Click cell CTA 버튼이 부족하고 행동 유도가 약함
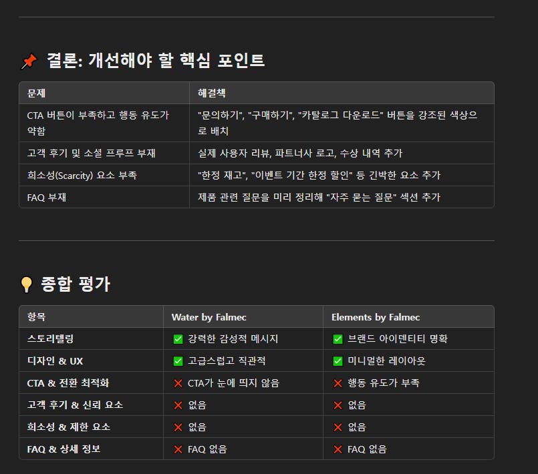 pos(104,123)
